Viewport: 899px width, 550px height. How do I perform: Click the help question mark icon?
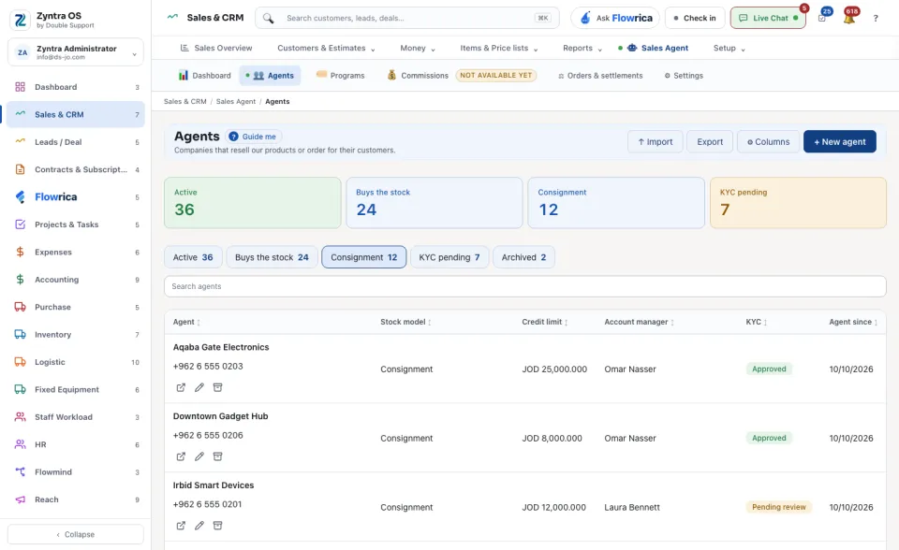tap(876, 19)
